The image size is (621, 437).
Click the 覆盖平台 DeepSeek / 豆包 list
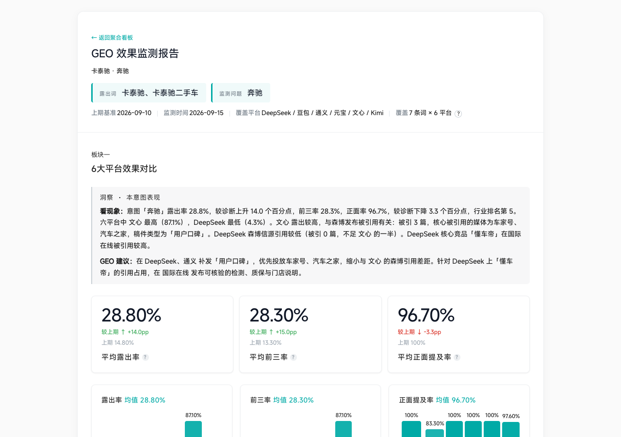310,113
